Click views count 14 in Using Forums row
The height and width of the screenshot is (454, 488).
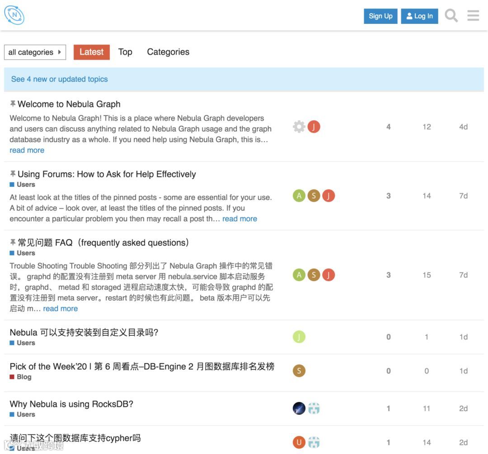[427, 196]
